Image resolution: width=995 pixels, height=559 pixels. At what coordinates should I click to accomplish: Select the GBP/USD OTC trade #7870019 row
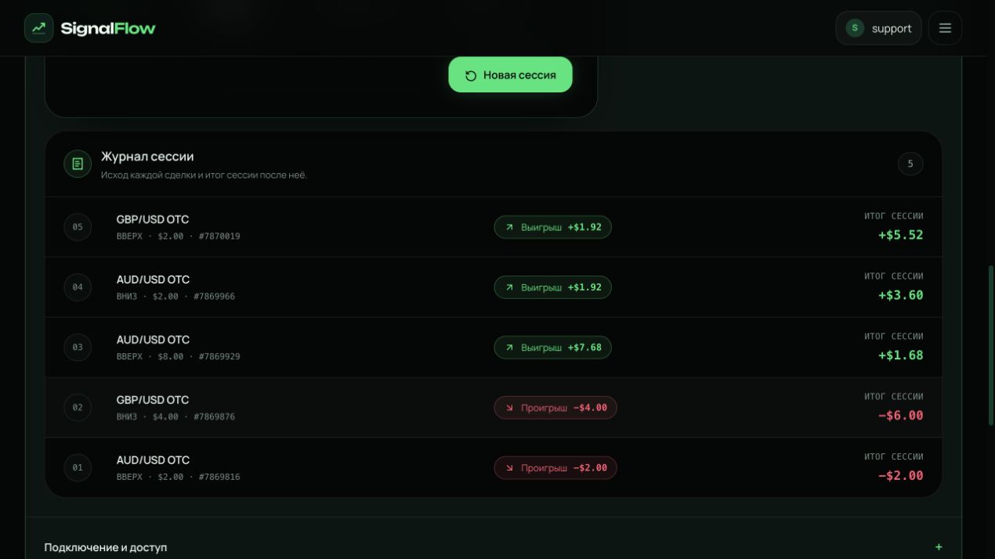pyautogui.click(x=494, y=227)
